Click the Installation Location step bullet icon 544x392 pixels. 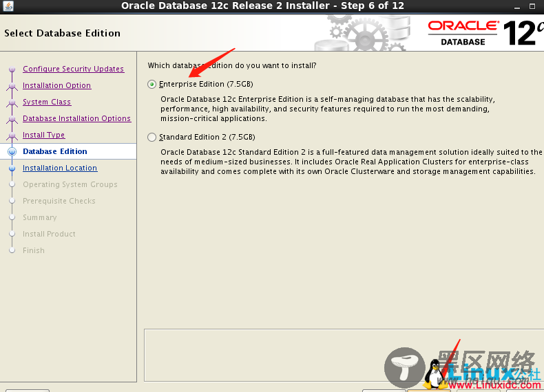coord(12,168)
